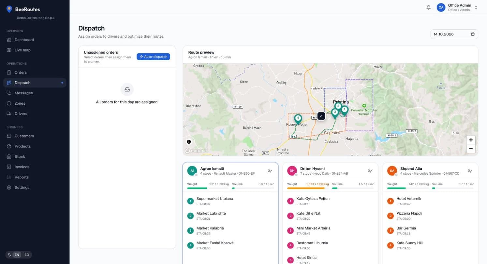The width and height of the screenshot is (487, 264).
Task: Open Live map in the sidebar
Action: [x=35, y=50]
